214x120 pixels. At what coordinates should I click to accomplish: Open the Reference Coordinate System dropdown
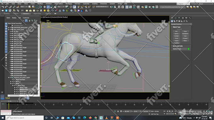[61, 7]
